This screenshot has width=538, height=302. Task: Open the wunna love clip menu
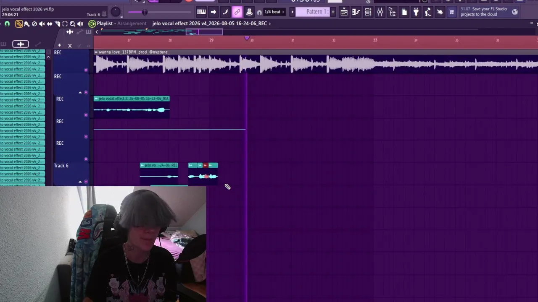click(96, 52)
